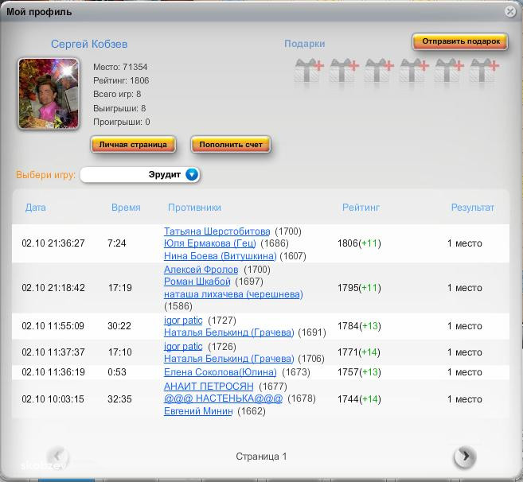
Task: Open Роман Шкабой opponent link
Action: (x=197, y=282)
